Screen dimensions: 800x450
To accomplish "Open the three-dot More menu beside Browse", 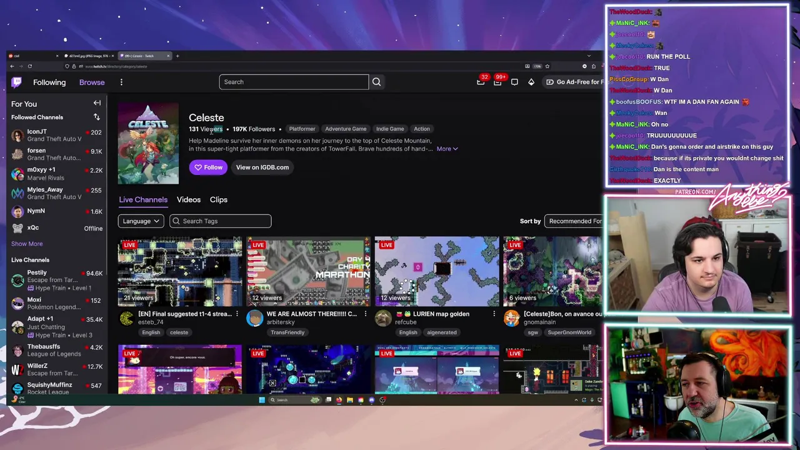I will [x=121, y=82].
